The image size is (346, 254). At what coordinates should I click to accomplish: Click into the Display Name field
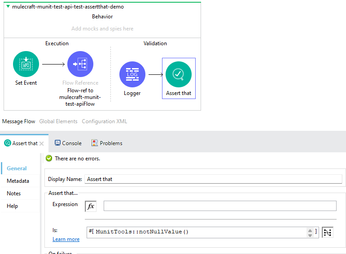click(x=213, y=179)
